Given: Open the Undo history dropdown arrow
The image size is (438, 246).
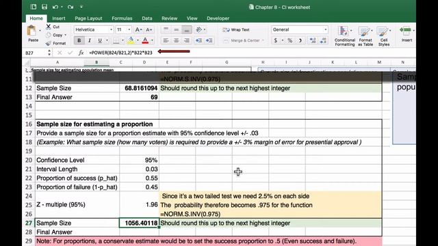Looking at the screenshot, I should pos(62,7).
